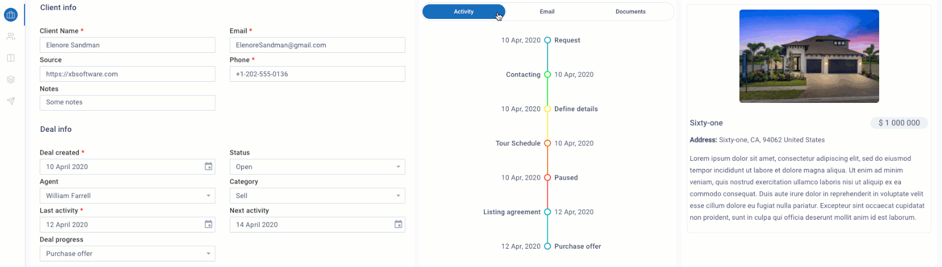Switch to the Email tab
The height and width of the screenshot is (267, 942).
point(547,12)
